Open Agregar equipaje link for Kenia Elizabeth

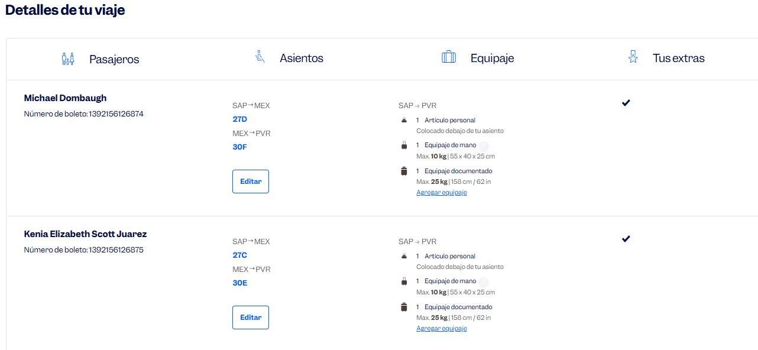442,329
